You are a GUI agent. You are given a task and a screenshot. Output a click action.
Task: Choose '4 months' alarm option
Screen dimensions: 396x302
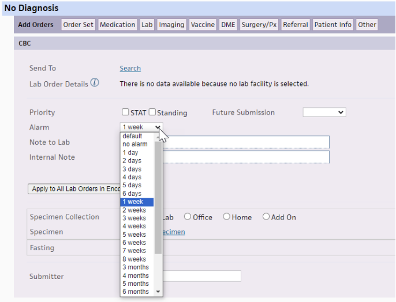[137, 275]
